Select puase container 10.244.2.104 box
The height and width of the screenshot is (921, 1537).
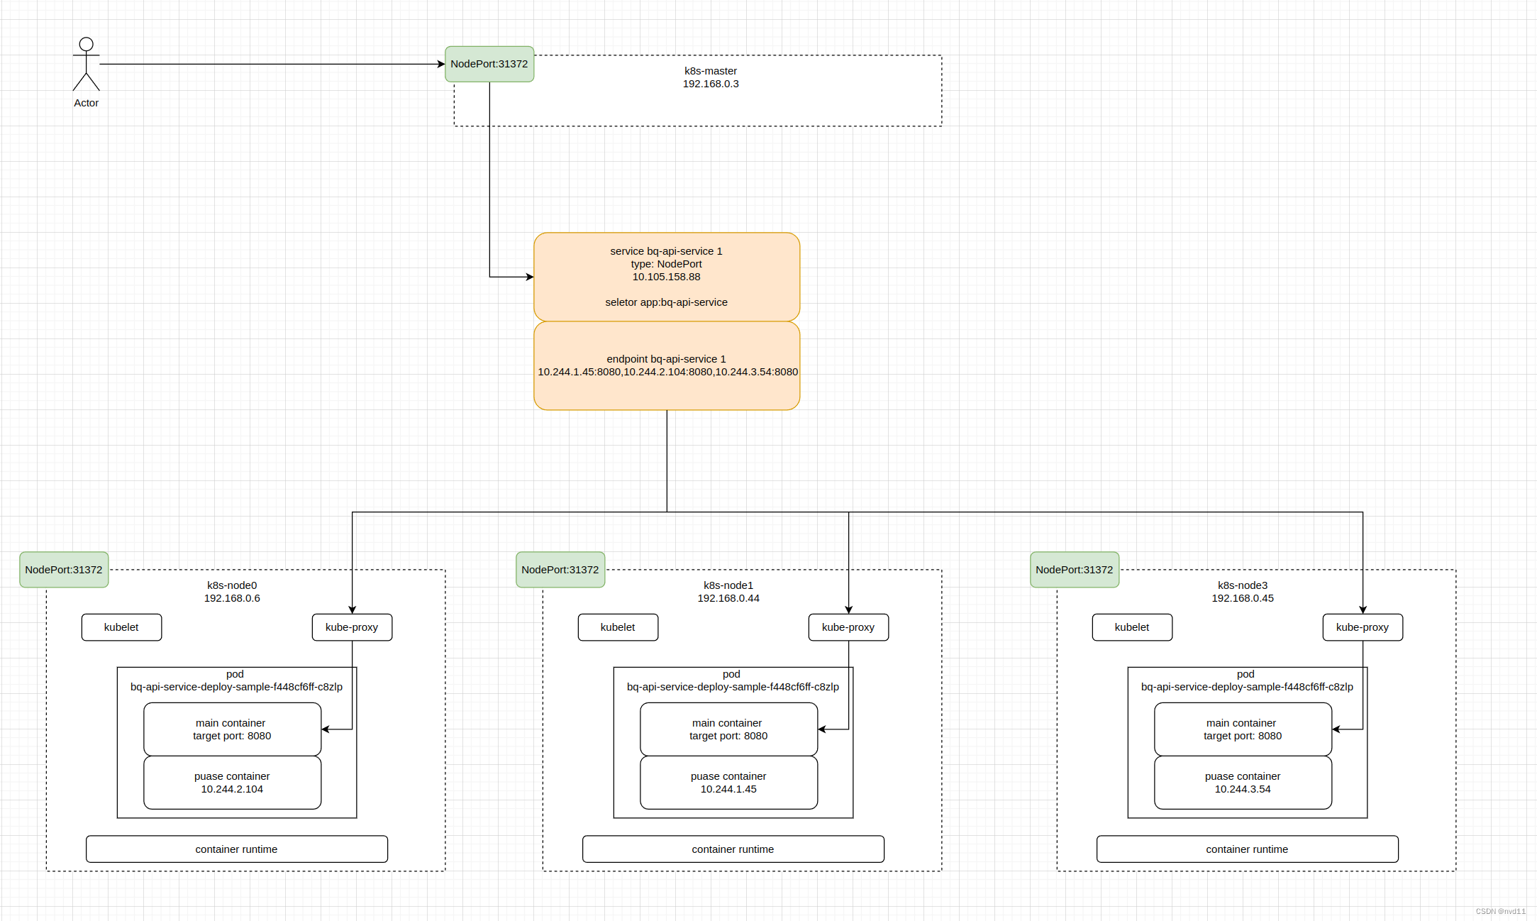pyautogui.click(x=233, y=783)
